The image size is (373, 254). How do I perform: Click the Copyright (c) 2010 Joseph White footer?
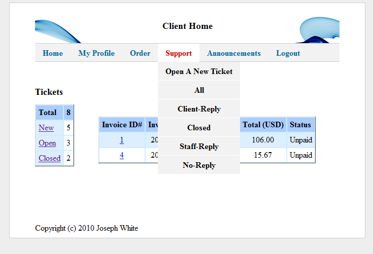[x=86, y=228]
